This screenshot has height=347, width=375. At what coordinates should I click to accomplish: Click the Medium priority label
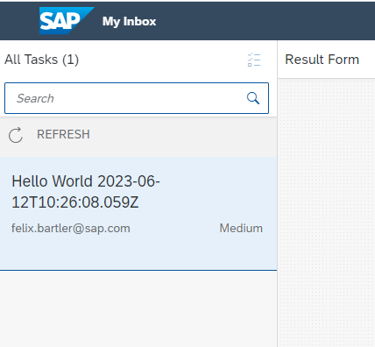pyautogui.click(x=241, y=229)
